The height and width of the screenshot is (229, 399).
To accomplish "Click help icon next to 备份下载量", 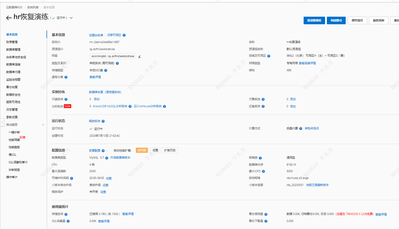I will tap(266, 221).
